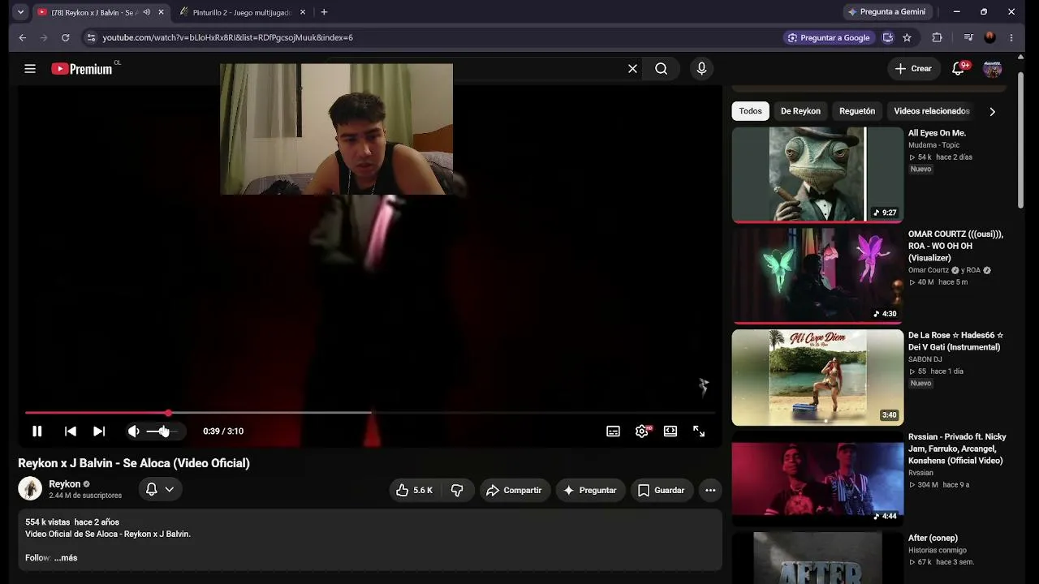1039x584 pixels.
Task: Close the Pinturillo 2 tab
Action: click(303, 12)
